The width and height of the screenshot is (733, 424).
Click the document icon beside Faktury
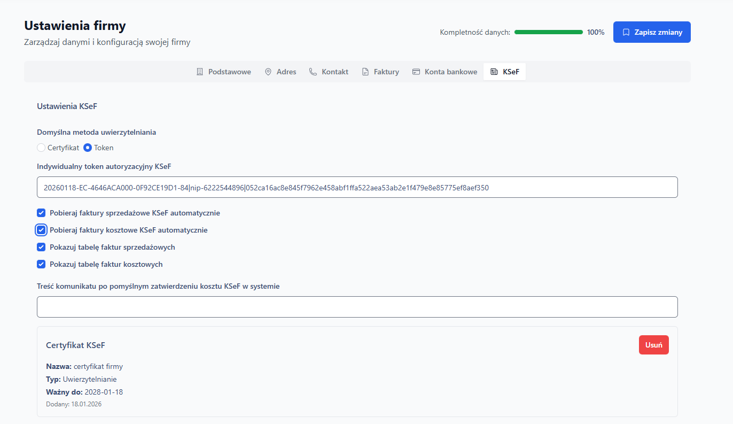pyautogui.click(x=365, y=72)
